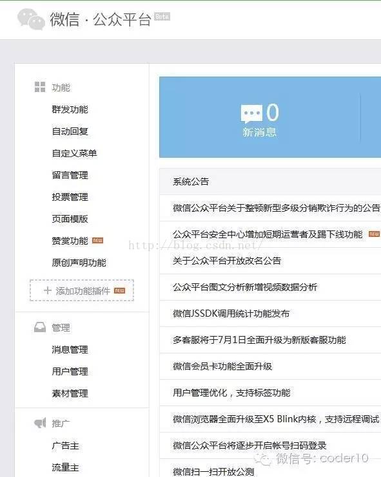Click the WeChat logo icon in header
This screenshot has width=381, height=477.
[31, 19]
